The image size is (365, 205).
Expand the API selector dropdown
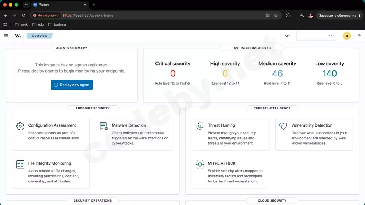[x=315, y=36]
